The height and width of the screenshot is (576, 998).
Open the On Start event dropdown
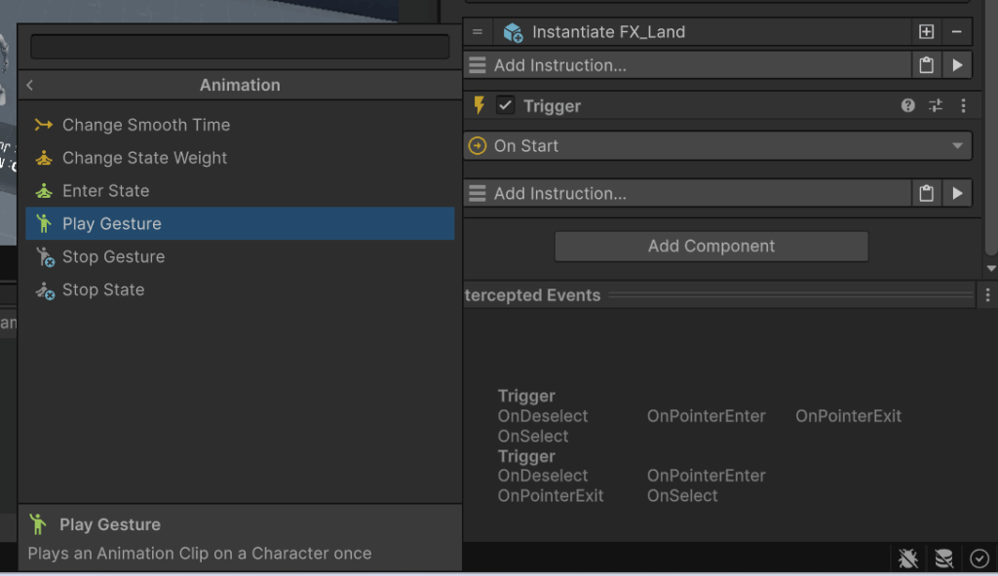(x=717, y=146)
